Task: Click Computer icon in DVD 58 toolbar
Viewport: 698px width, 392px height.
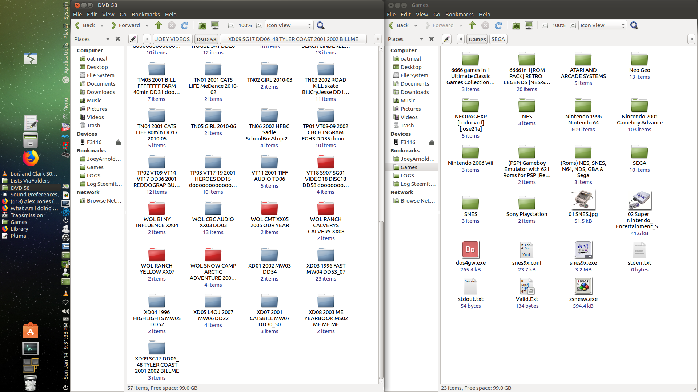Action: 215,25
